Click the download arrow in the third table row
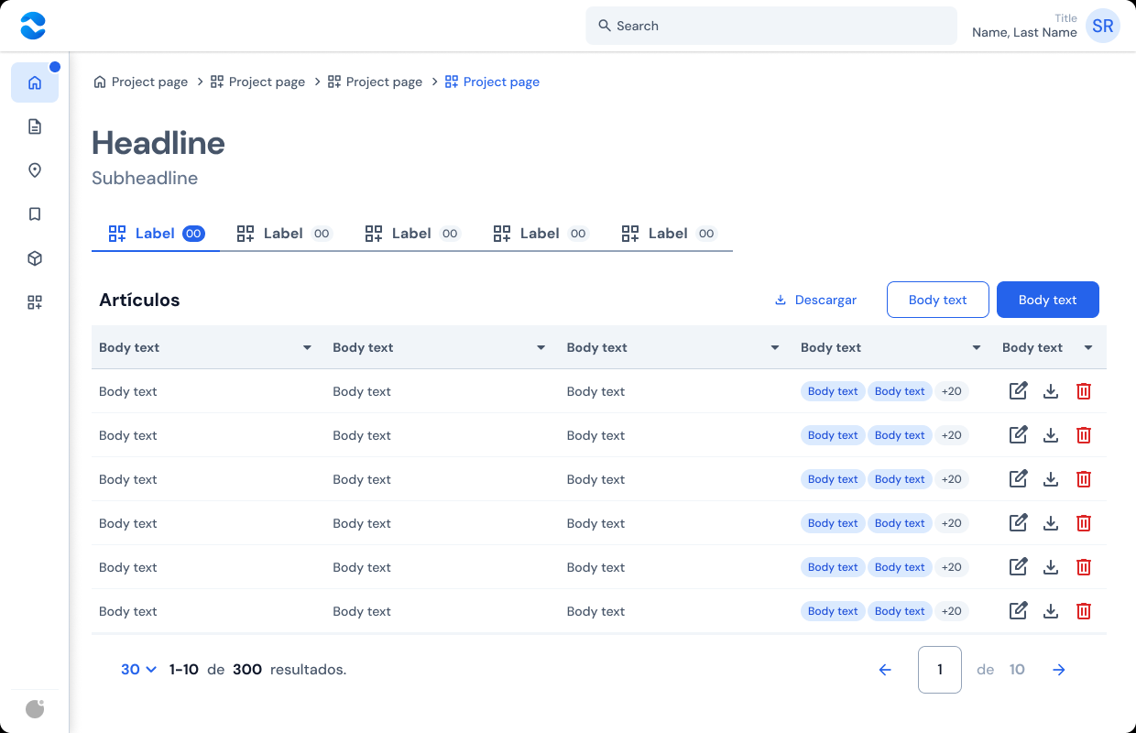The width and height of the screenshot is (1136, 733). [x=1051, y=479]
